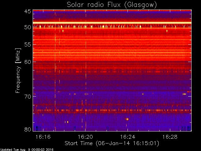Click the 16:24 time tick label
201x151 pixels.
tap(128, 137)
